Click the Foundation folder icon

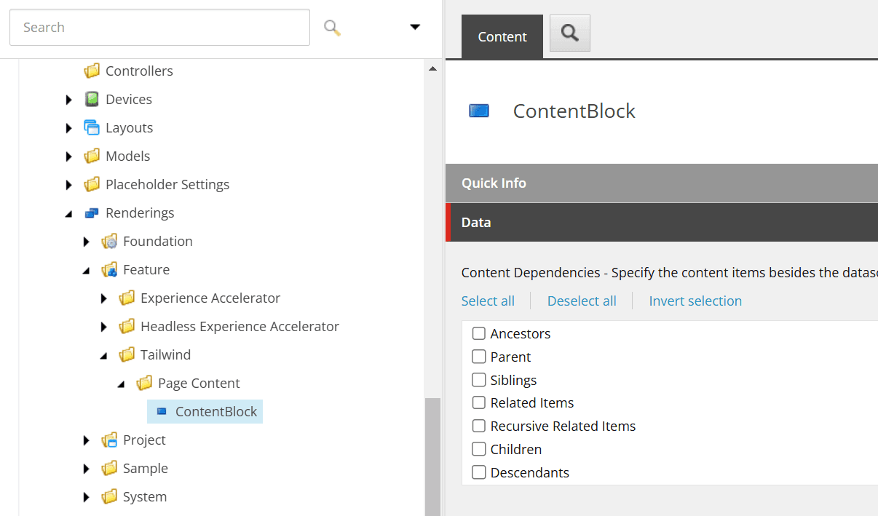pyautogui.click(x=109, y=242)
